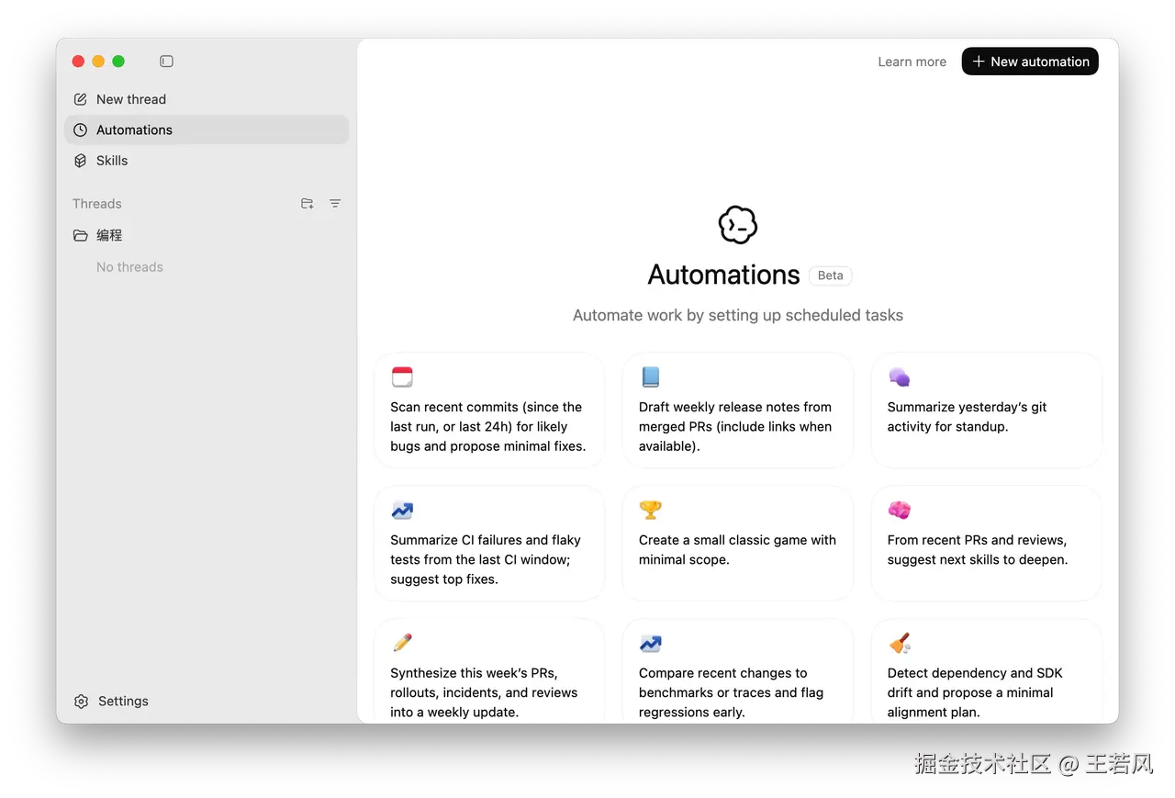Pick Summarize yesterday's git activity template text
This screenshot has height=798, width=1175.
[967, 417]
